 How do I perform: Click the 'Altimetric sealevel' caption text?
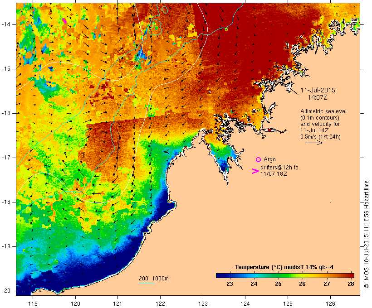pos(323,111)
